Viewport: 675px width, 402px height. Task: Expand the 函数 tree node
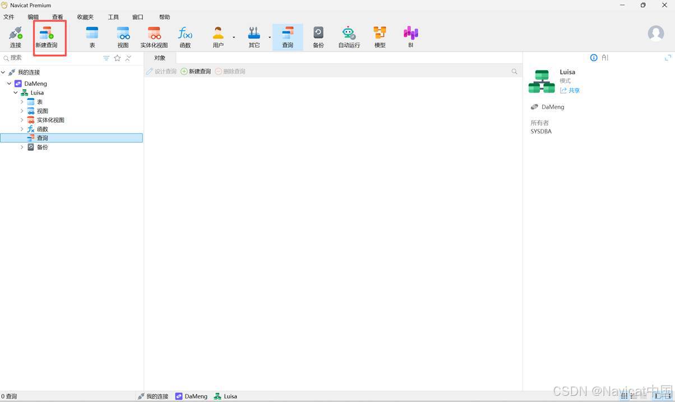coord(22,129)
